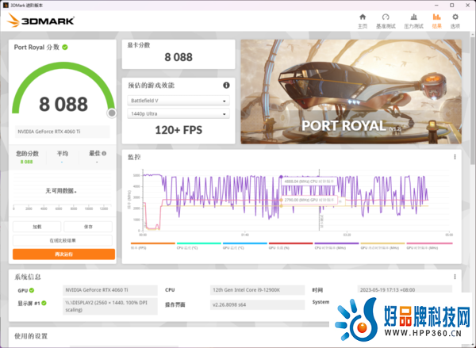The image size is (476, 348).
Task: Open the Battlefield V game dropdown
Action: click(178, 101)
